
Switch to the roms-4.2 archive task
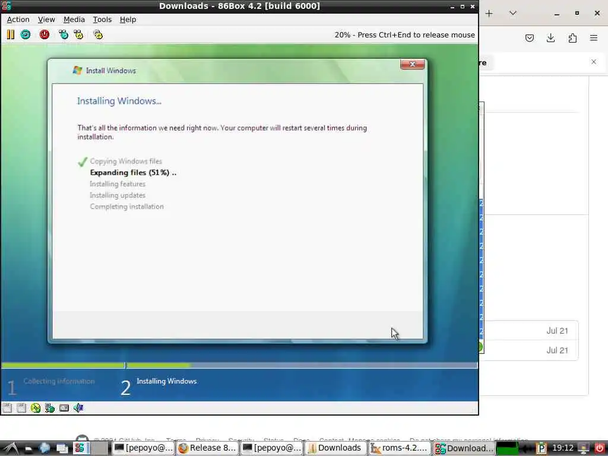399,448
